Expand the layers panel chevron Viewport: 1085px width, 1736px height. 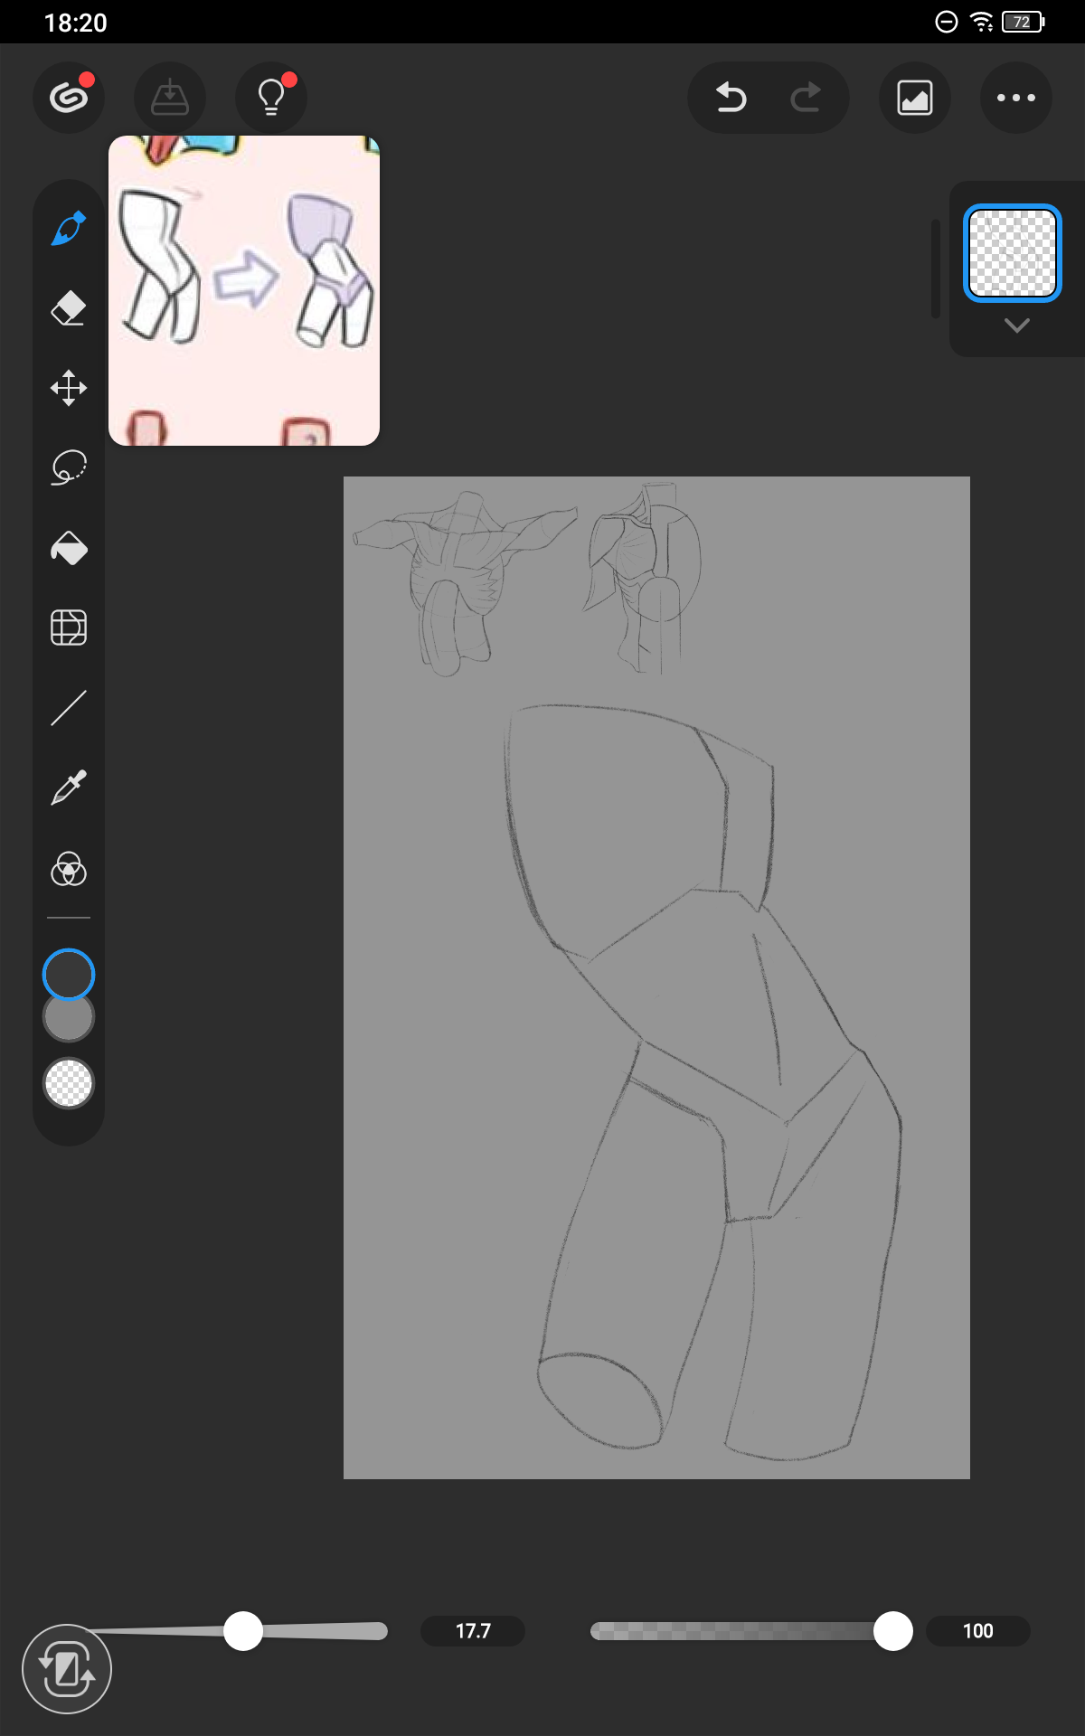(x=1016, y=325)
